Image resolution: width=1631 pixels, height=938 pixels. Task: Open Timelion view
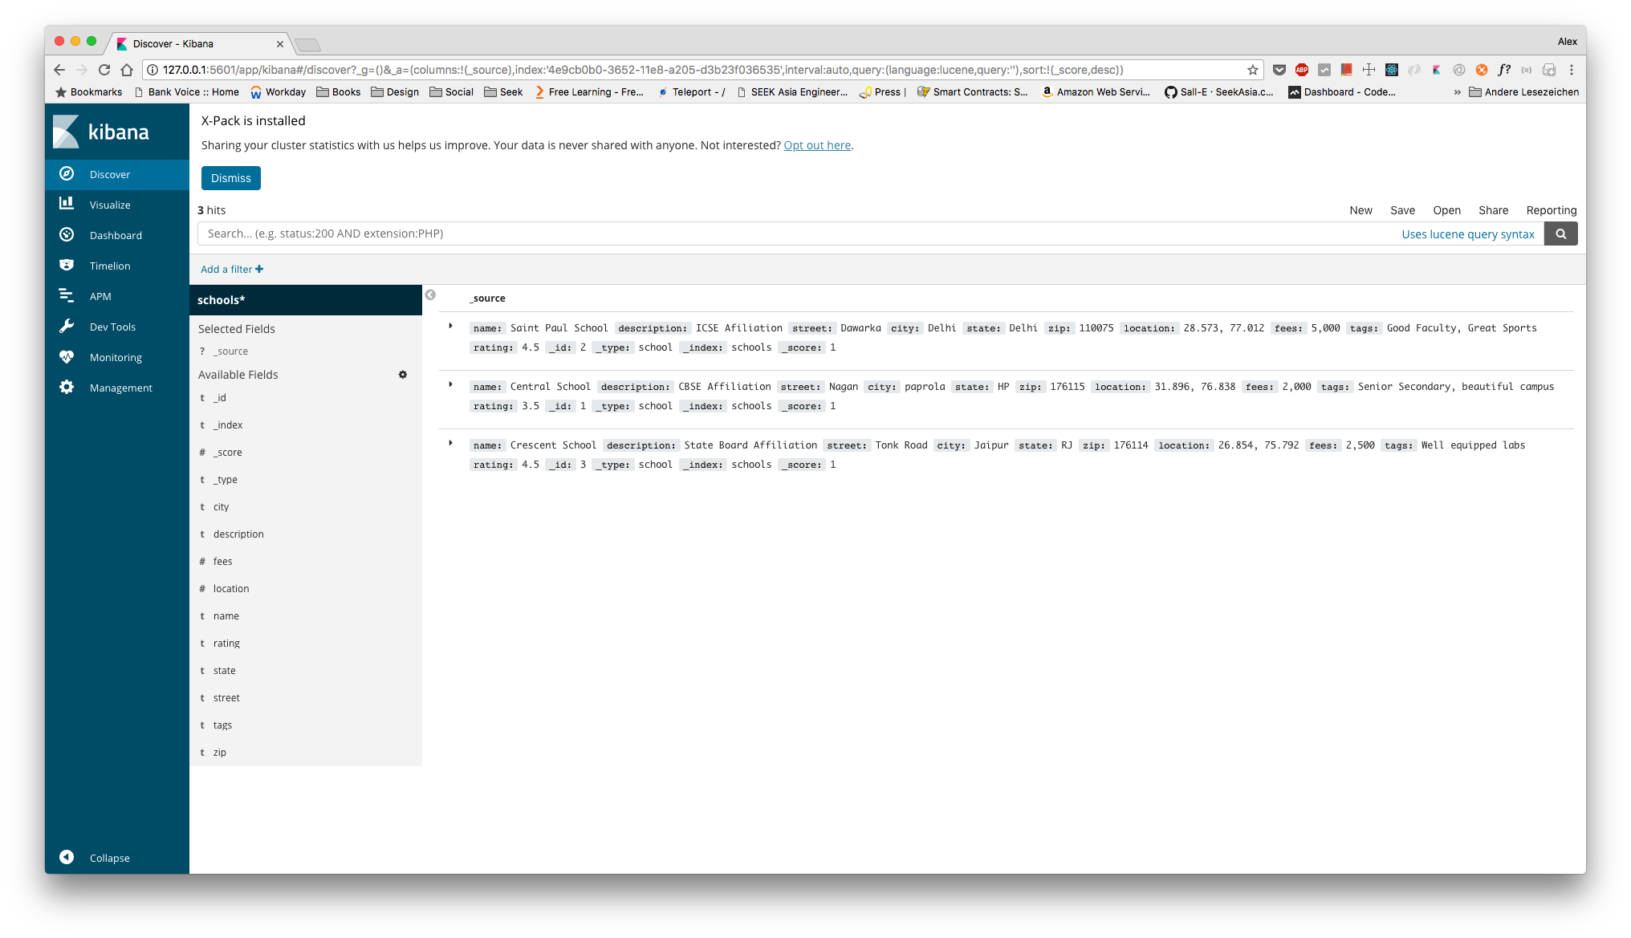pos(108,266)
